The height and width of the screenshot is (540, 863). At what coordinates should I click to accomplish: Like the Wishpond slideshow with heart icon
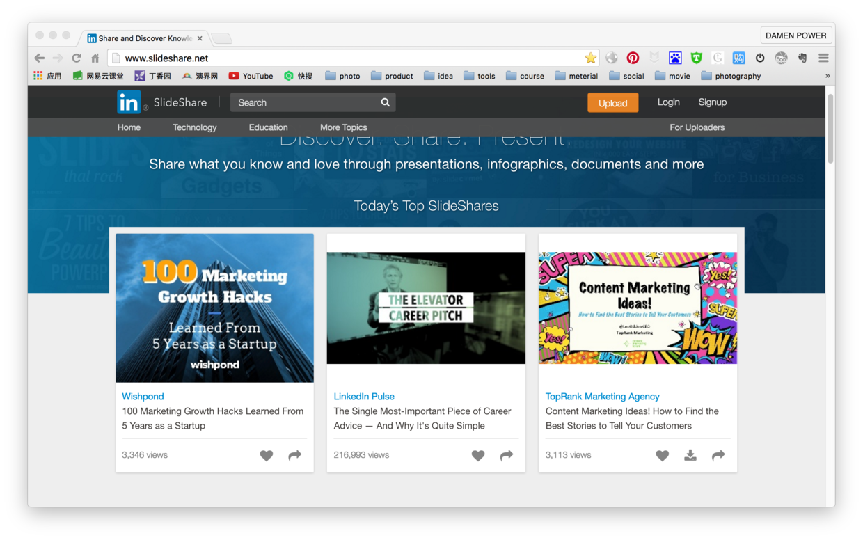click(x=267, y=456)
